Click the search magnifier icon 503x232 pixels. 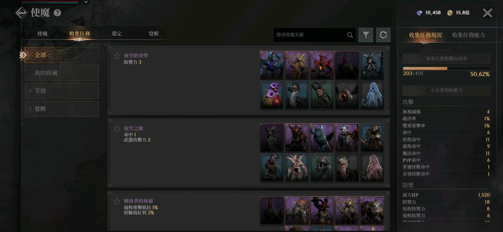point(349,35)
